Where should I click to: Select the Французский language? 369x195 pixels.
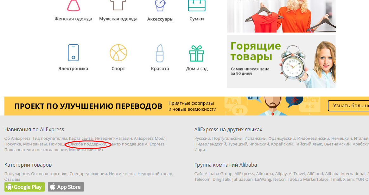[282, 138]
